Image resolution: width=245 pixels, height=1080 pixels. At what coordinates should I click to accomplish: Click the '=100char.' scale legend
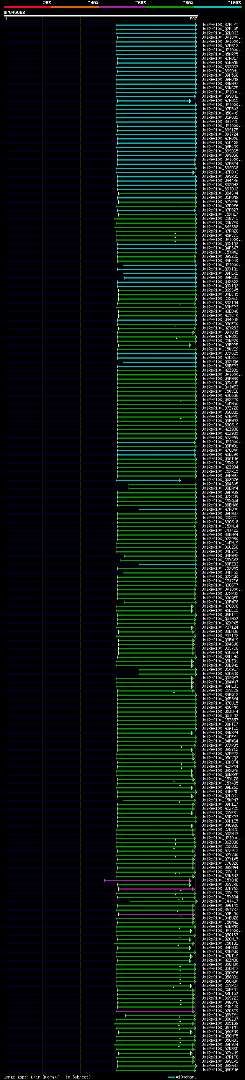(182, 1077)
